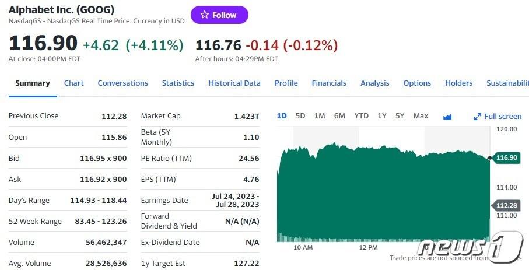Viewport: 529px width, 270px height.
Task: Switch chart range to 1M
Action: pos(320,116)
